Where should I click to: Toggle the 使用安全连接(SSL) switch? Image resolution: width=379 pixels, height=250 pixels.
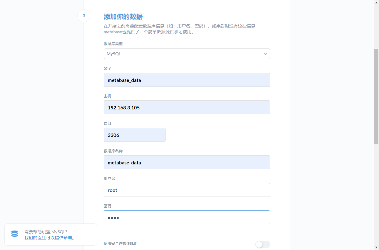coord(262,244)
